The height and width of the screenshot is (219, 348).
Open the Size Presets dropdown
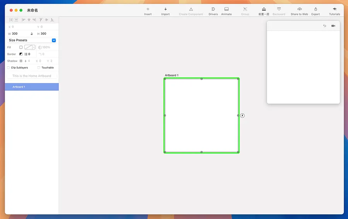coord(54,40)
